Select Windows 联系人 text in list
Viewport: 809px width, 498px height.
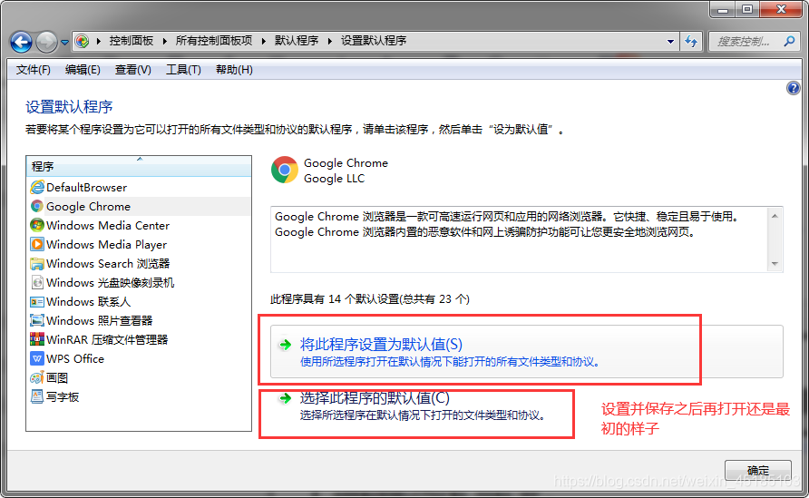coord(88,302)
